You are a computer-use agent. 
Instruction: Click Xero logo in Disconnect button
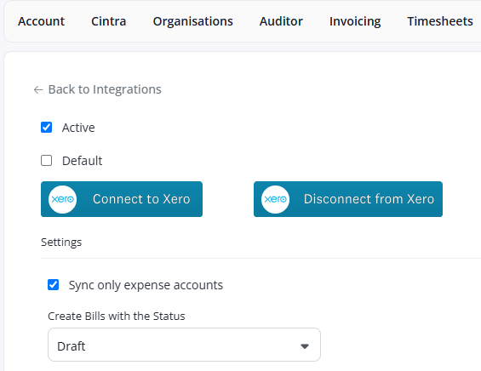tap(275, 199)
